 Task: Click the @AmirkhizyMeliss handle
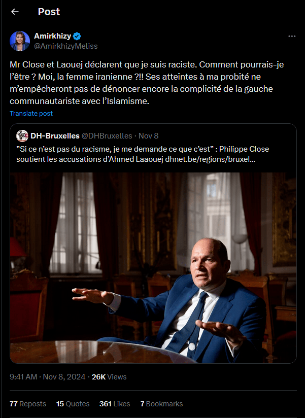click(65, 46)
